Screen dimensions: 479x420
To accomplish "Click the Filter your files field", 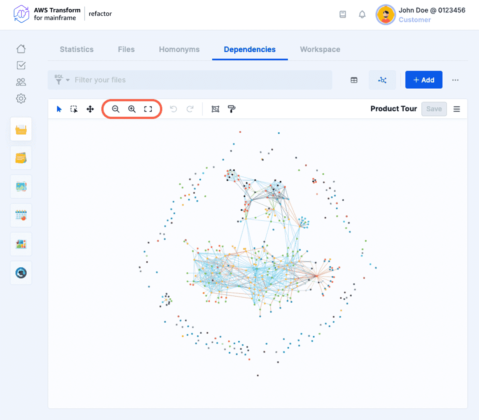I will click(198, 80).
